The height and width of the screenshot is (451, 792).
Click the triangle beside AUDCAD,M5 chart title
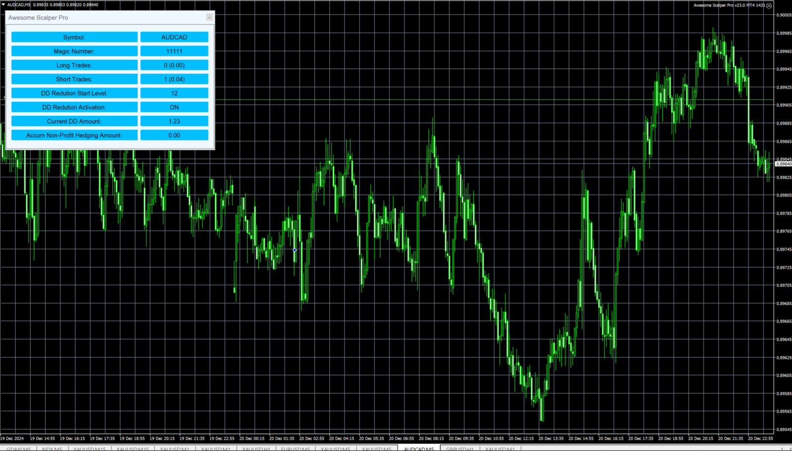point(3,4)
